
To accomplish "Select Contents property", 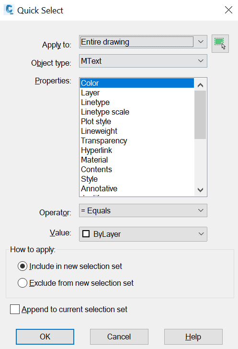I will click(x=137, y=169).
